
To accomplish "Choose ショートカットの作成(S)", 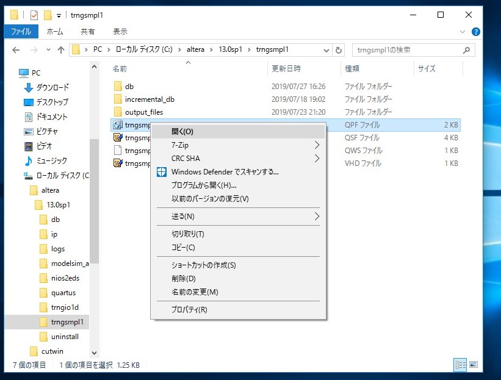I will point(238,265).
